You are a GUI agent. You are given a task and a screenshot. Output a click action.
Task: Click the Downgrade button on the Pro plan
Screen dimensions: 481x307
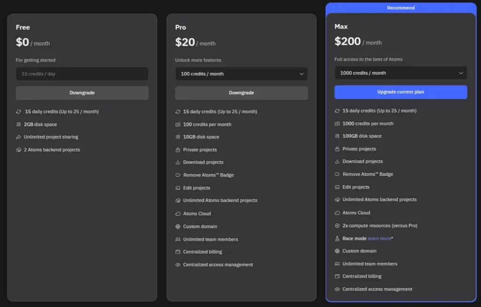point(241,93)
